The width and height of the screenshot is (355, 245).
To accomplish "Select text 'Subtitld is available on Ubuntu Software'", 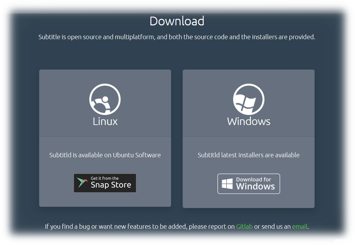I will coord(105,155).
